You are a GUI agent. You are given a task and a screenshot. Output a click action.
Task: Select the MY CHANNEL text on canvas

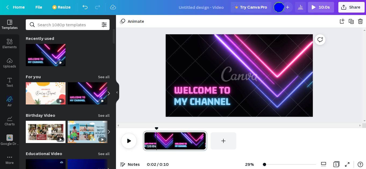[202, 102]
